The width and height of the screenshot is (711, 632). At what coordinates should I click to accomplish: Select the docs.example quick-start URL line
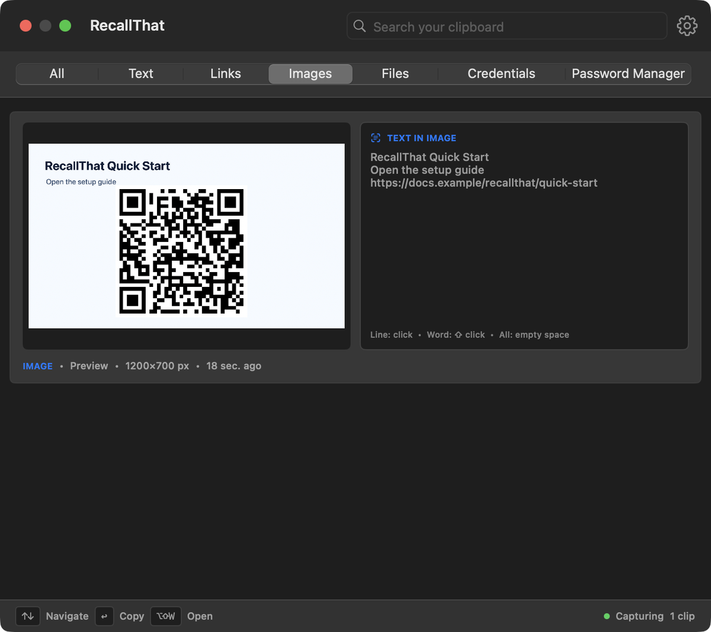click(484, 183)
